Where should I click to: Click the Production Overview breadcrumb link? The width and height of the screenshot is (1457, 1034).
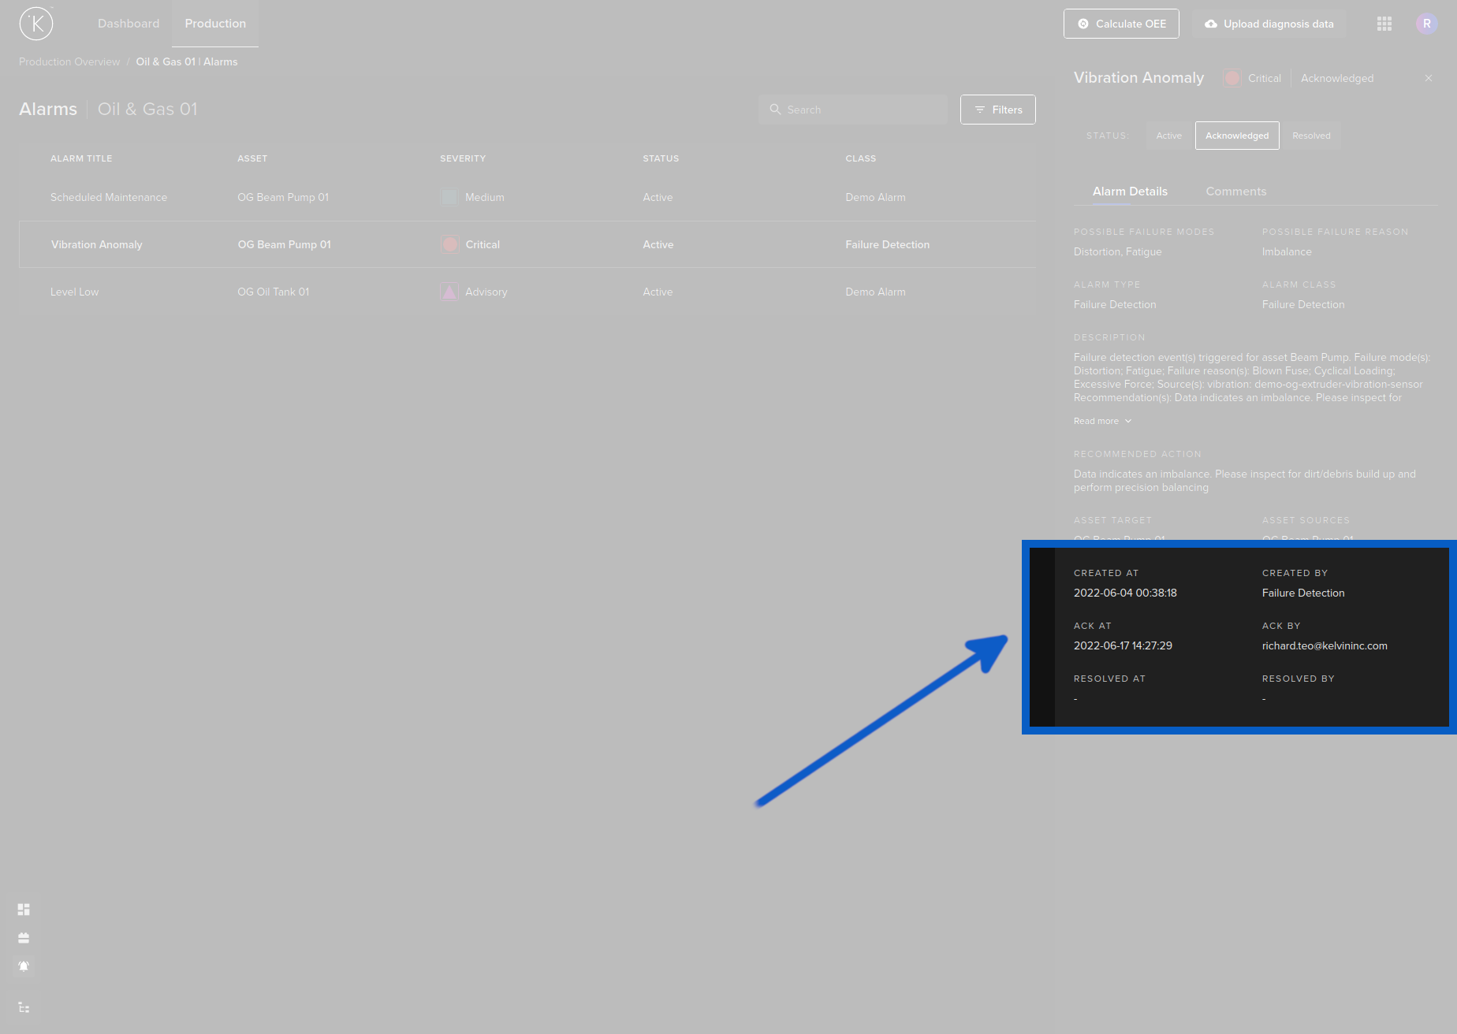pyautogui.click(x=69, y=61)
